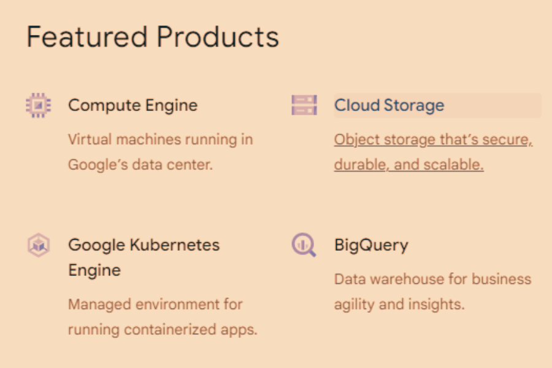Open the BigQuery product title
552x368 pixels.
[x=371, y=245]
